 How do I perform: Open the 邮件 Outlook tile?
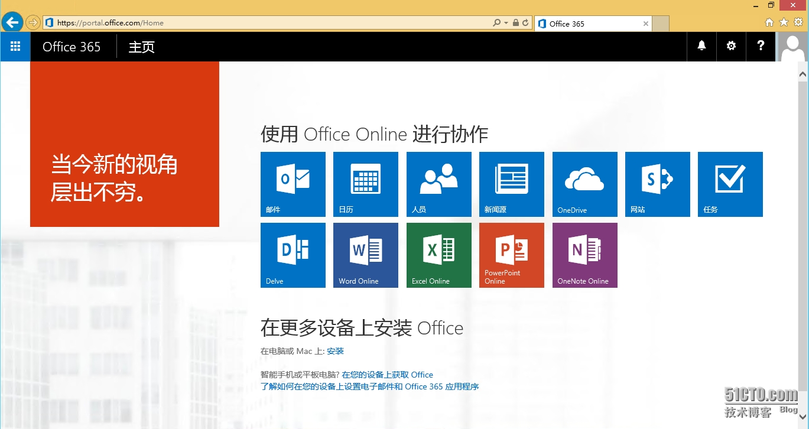[x=293, y=184]
